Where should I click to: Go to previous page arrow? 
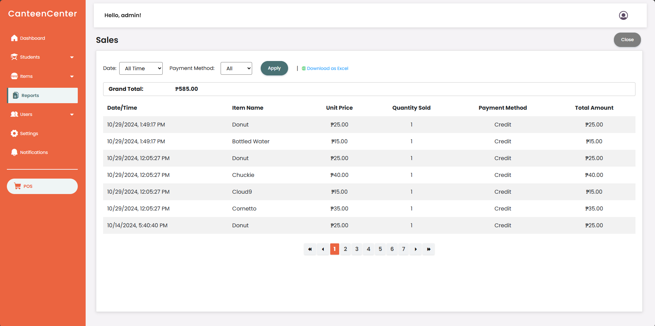[x=323, y=249]
